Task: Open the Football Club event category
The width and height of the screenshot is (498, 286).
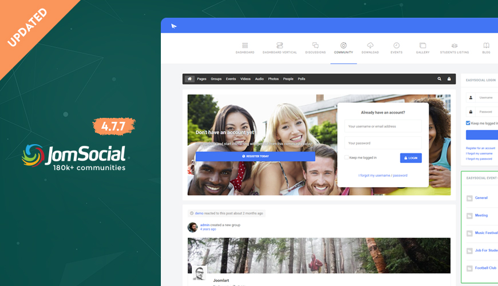Action: pos(485,268)
